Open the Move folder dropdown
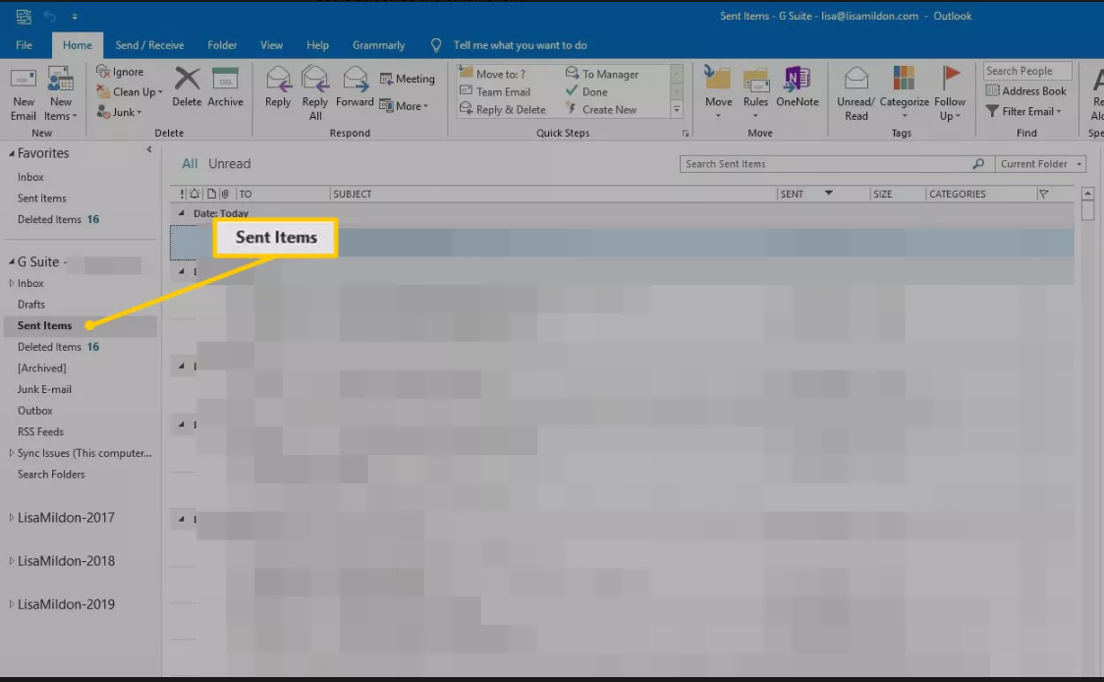Viewport: 1104px width, 682px height. pyautogui.click(x=718, y=92)
